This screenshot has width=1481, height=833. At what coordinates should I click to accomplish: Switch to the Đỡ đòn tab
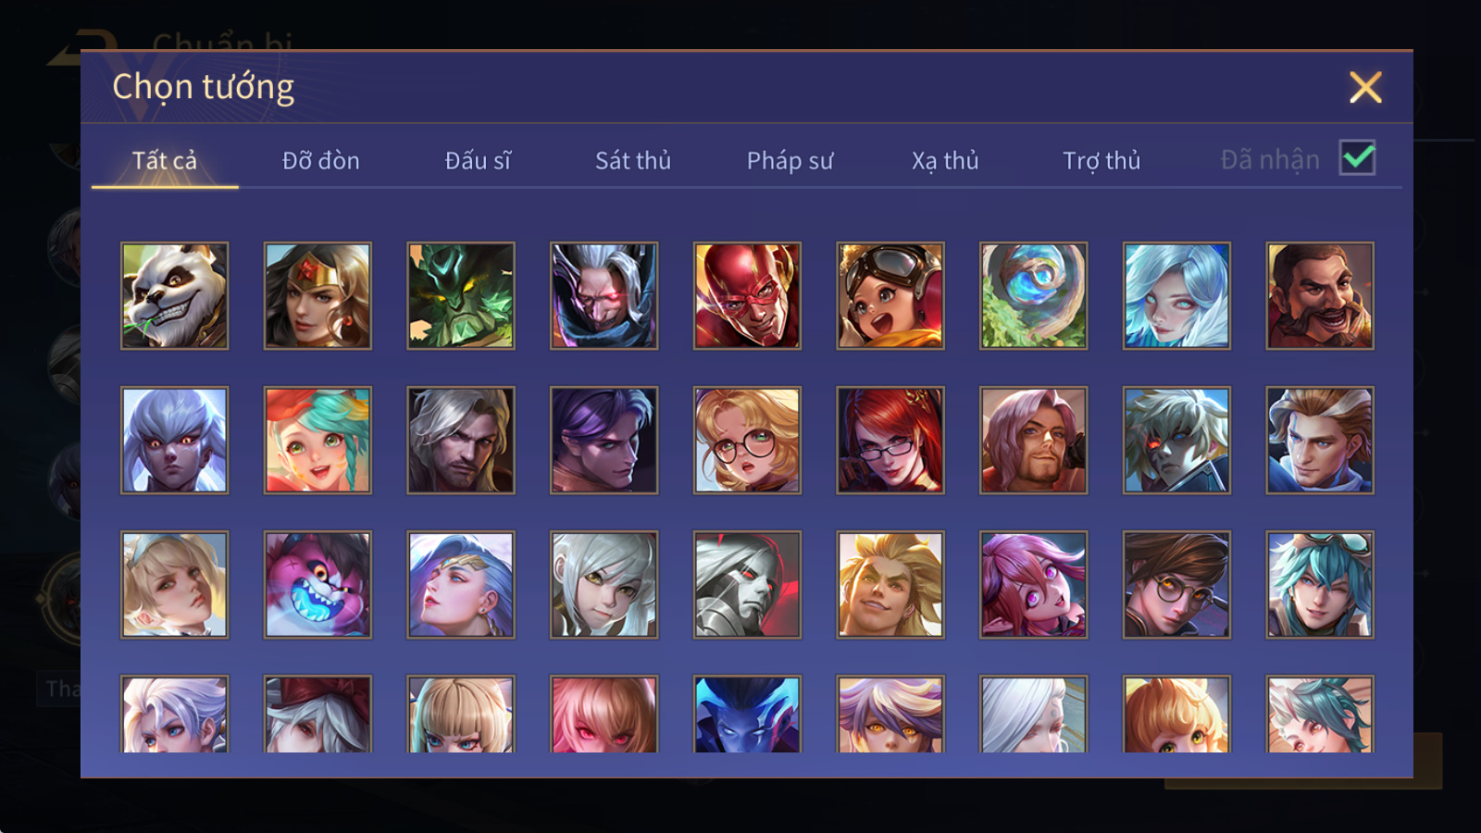pyautogui.click(x=321, y=161)
